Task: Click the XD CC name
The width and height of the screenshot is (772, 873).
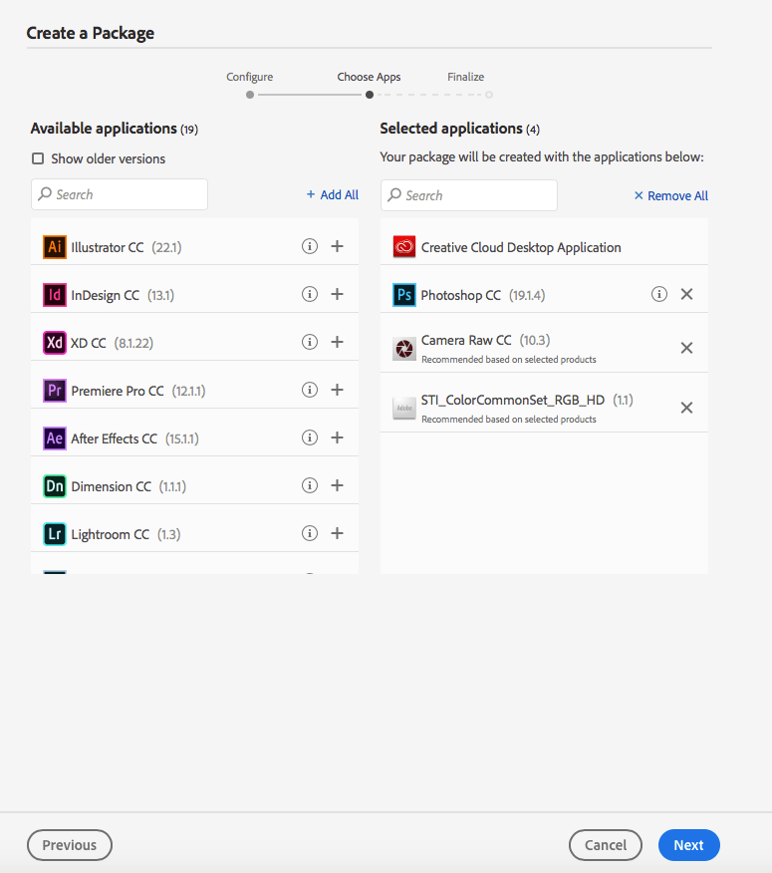Action: [x=89, y=343]
